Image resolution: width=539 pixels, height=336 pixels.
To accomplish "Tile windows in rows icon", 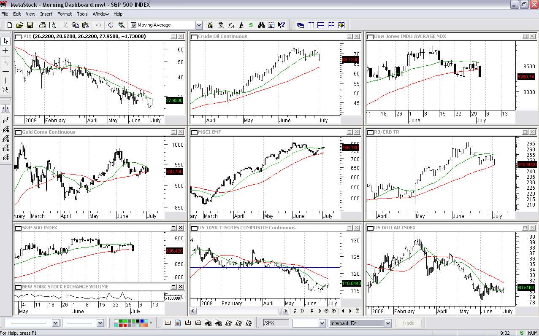I will [x=321, y=25].
